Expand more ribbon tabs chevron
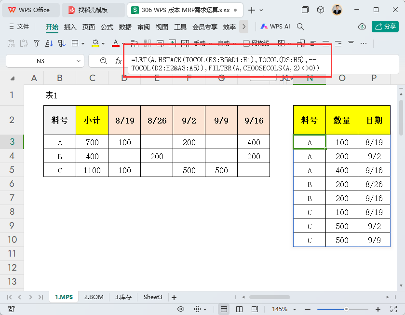This screenshot has width=405, height=315. click(x=244, y=27)
